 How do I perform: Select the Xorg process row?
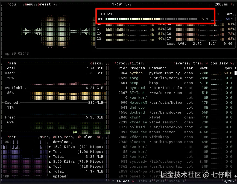[175, 78]
